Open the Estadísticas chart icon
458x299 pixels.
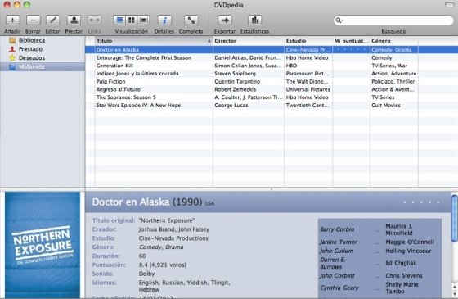click(x=254, y=20)
